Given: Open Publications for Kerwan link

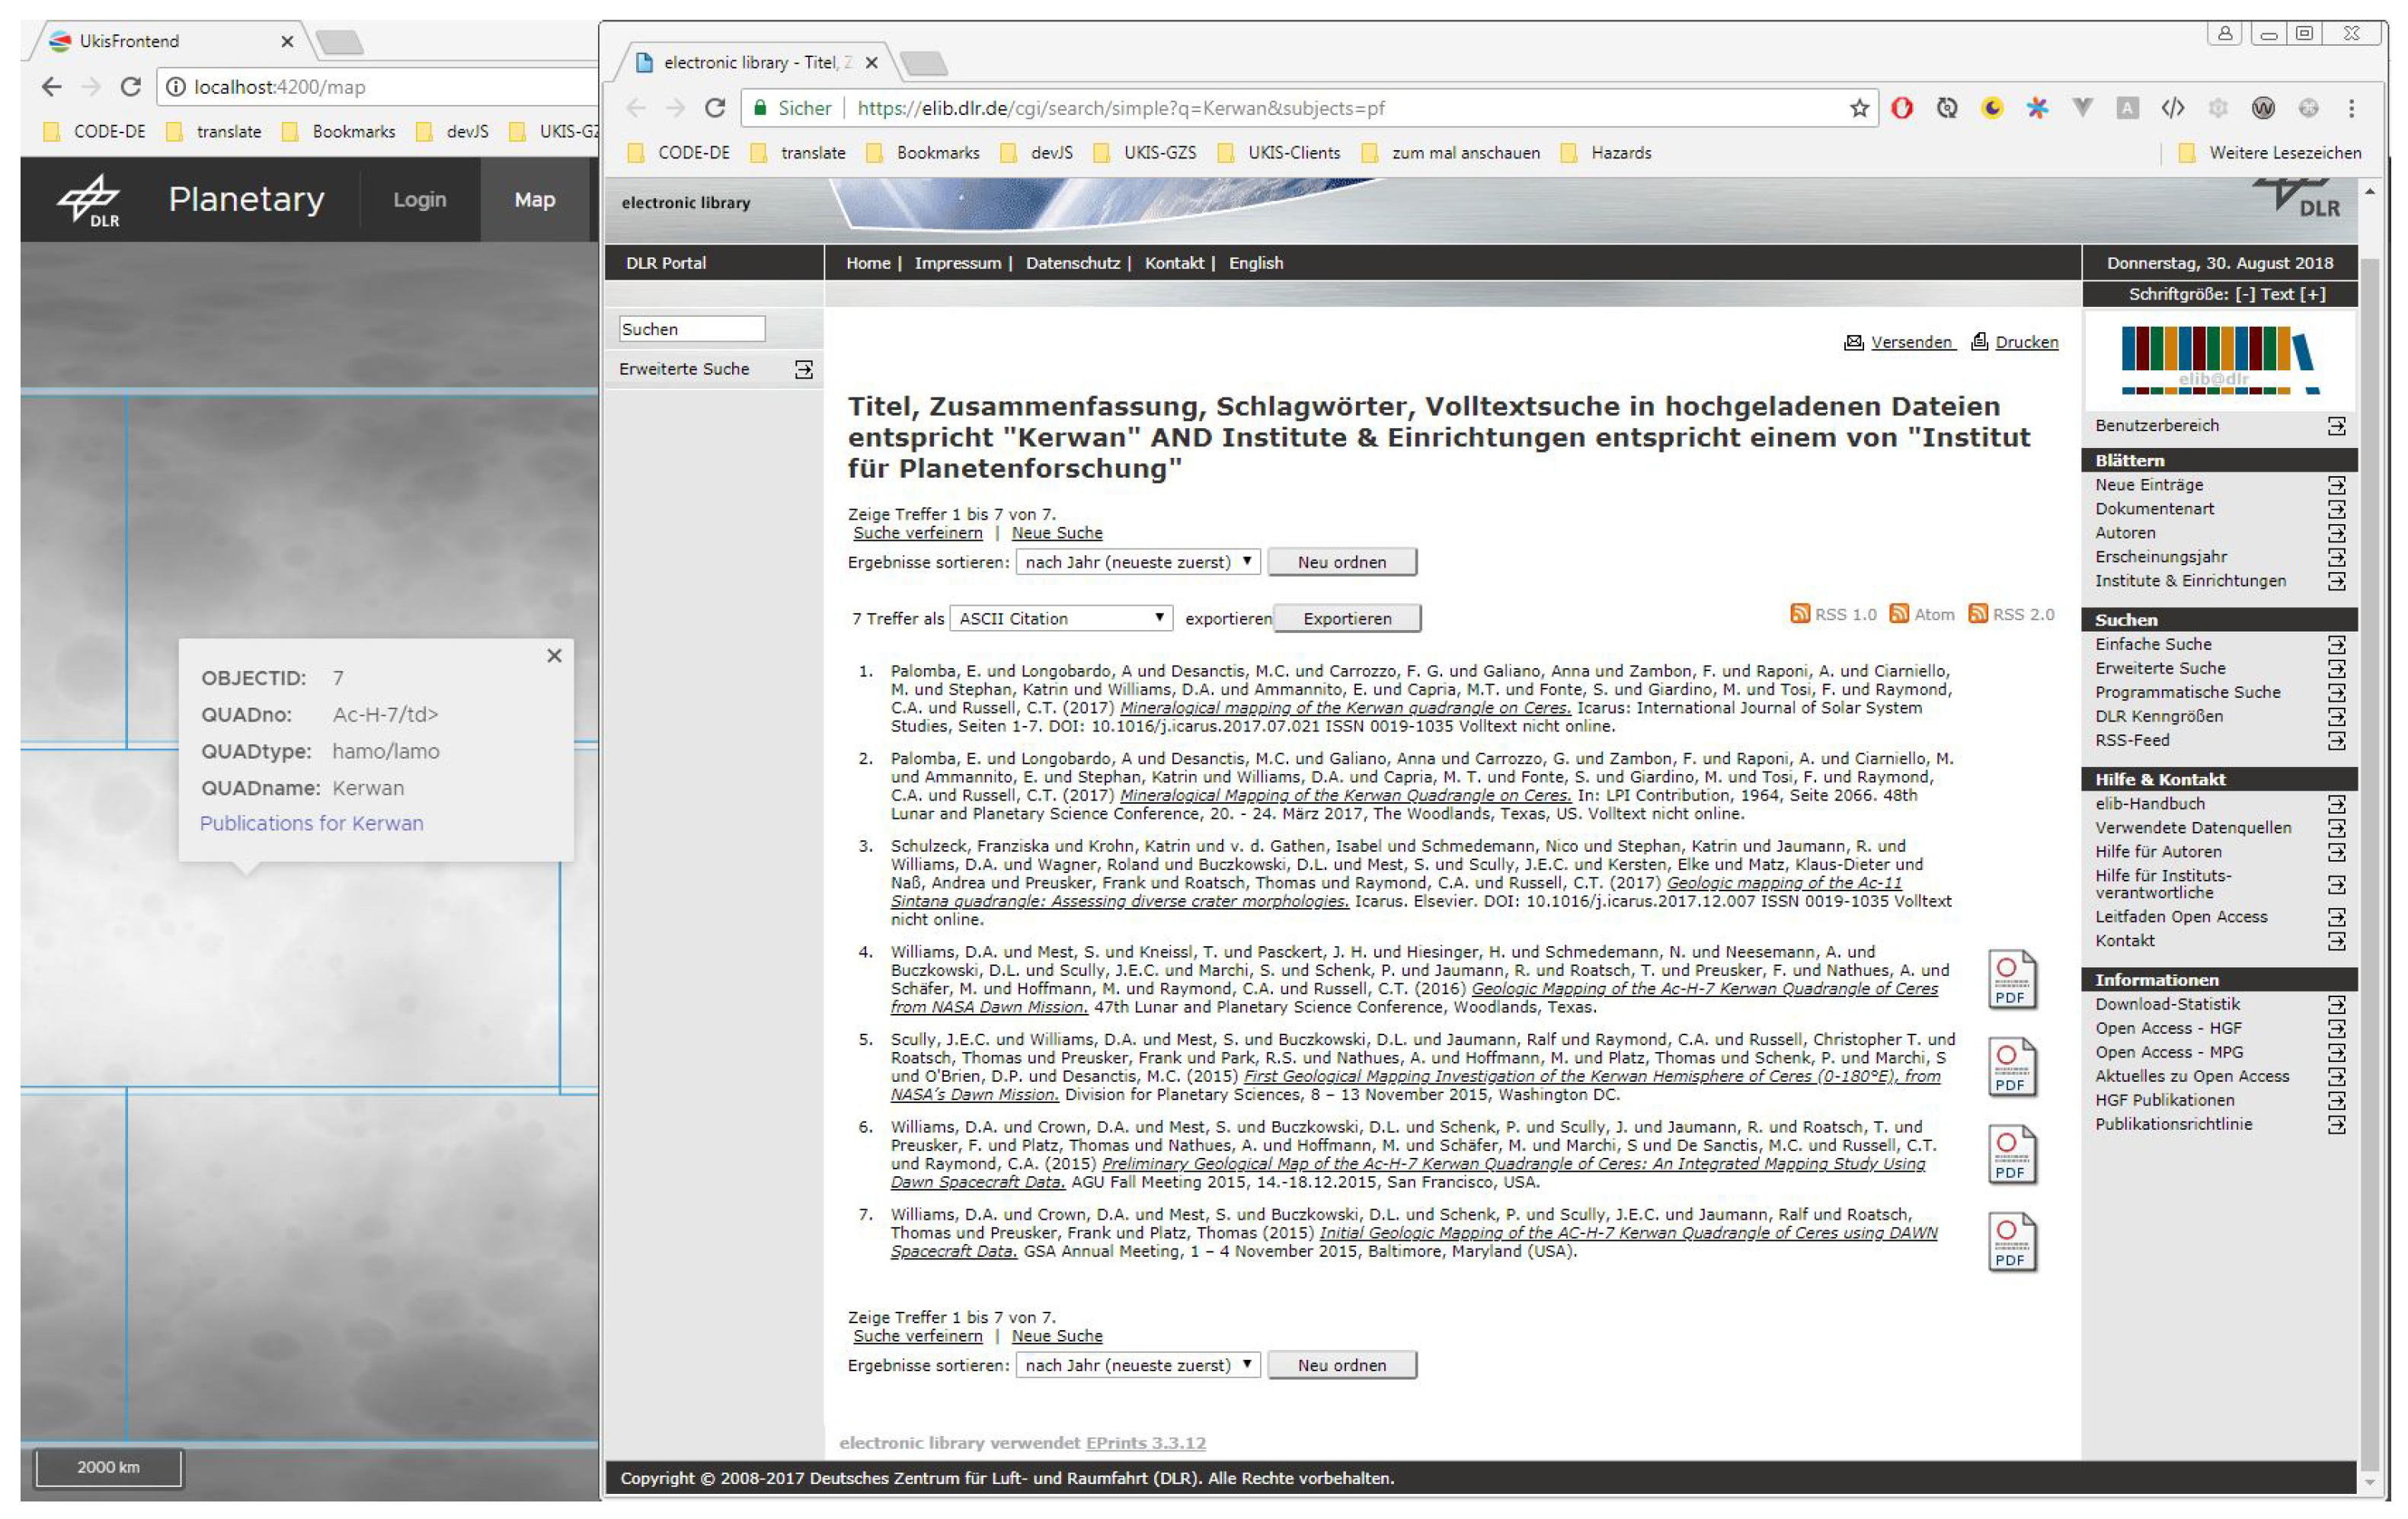Looking at the screenshot, I should coord(311,823).
